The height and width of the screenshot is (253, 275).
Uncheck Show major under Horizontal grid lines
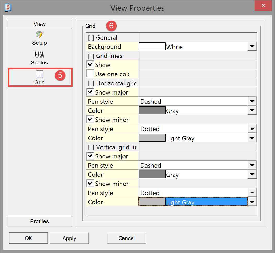[91, 92]
